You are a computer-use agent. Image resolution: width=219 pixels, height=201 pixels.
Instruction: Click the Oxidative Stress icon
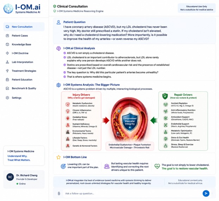point(68,118)
